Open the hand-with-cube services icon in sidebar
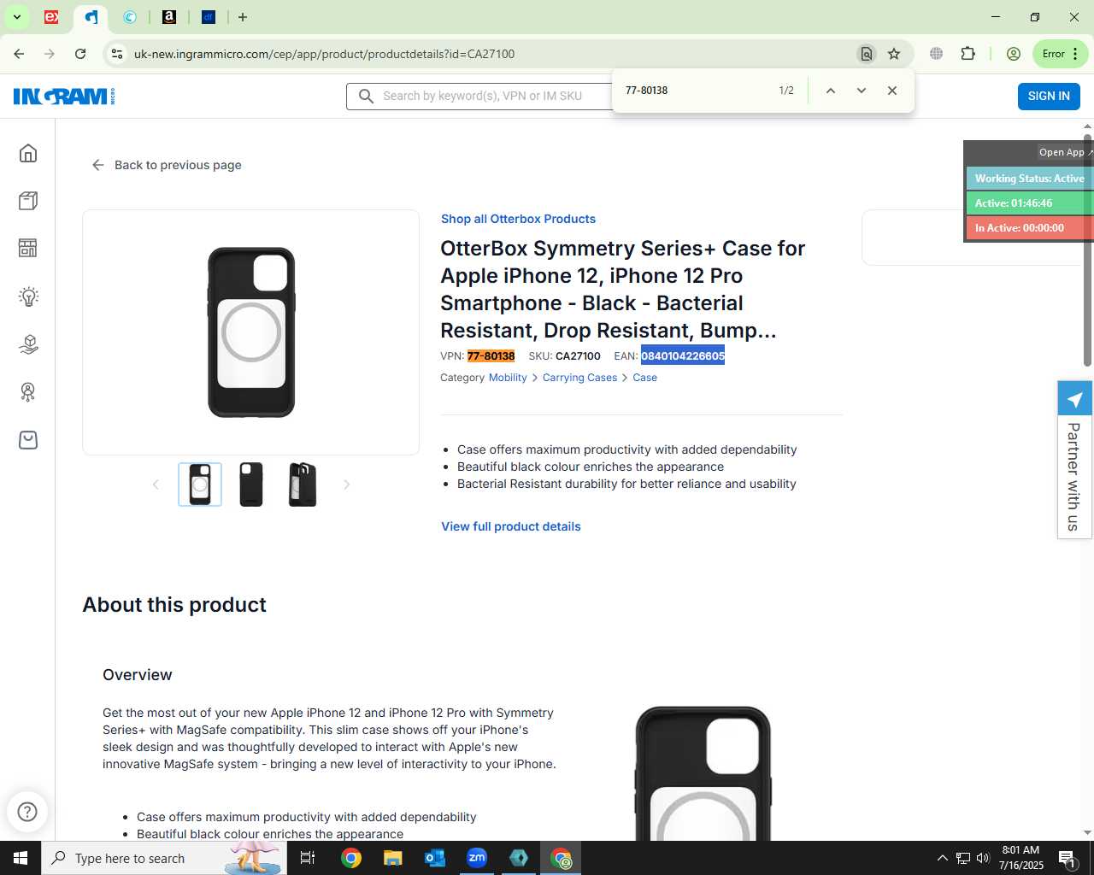 28,344
